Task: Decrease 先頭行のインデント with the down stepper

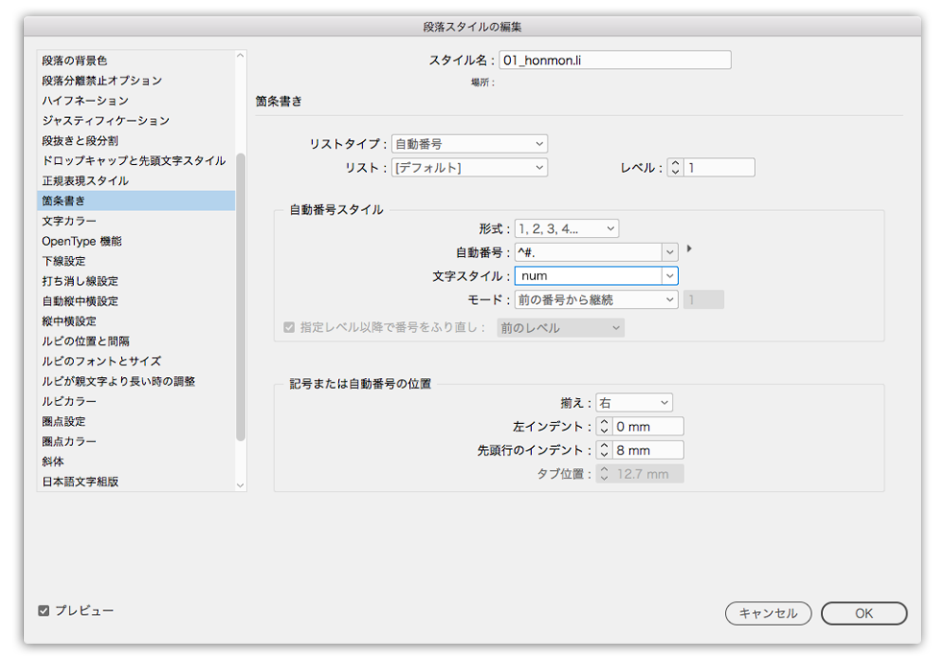Action: tap(605, 453)
